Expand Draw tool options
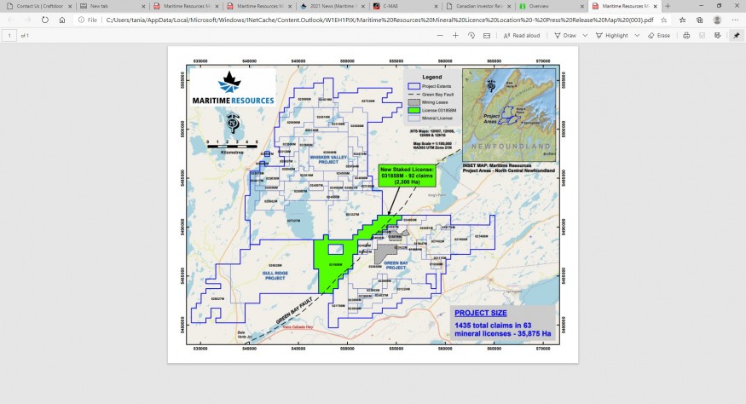 585,35
